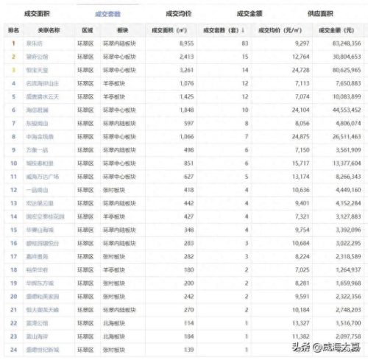The height and width of the screenshot is (360, 368).
Task: Open the 华辉东方城 project link
Action: click(x=40, y=283)
